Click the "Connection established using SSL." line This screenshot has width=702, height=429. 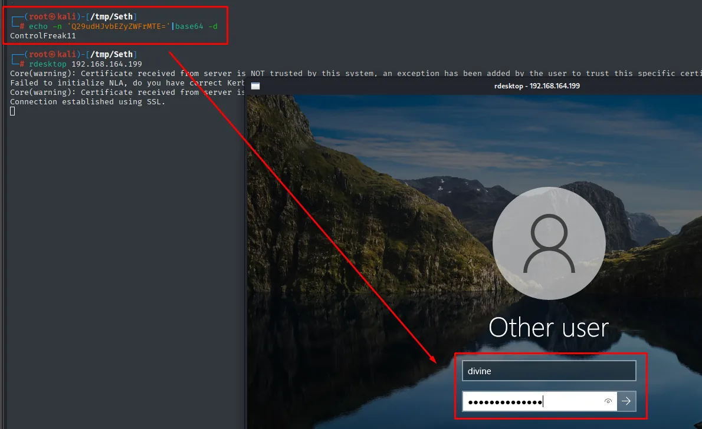click(88, 101)
